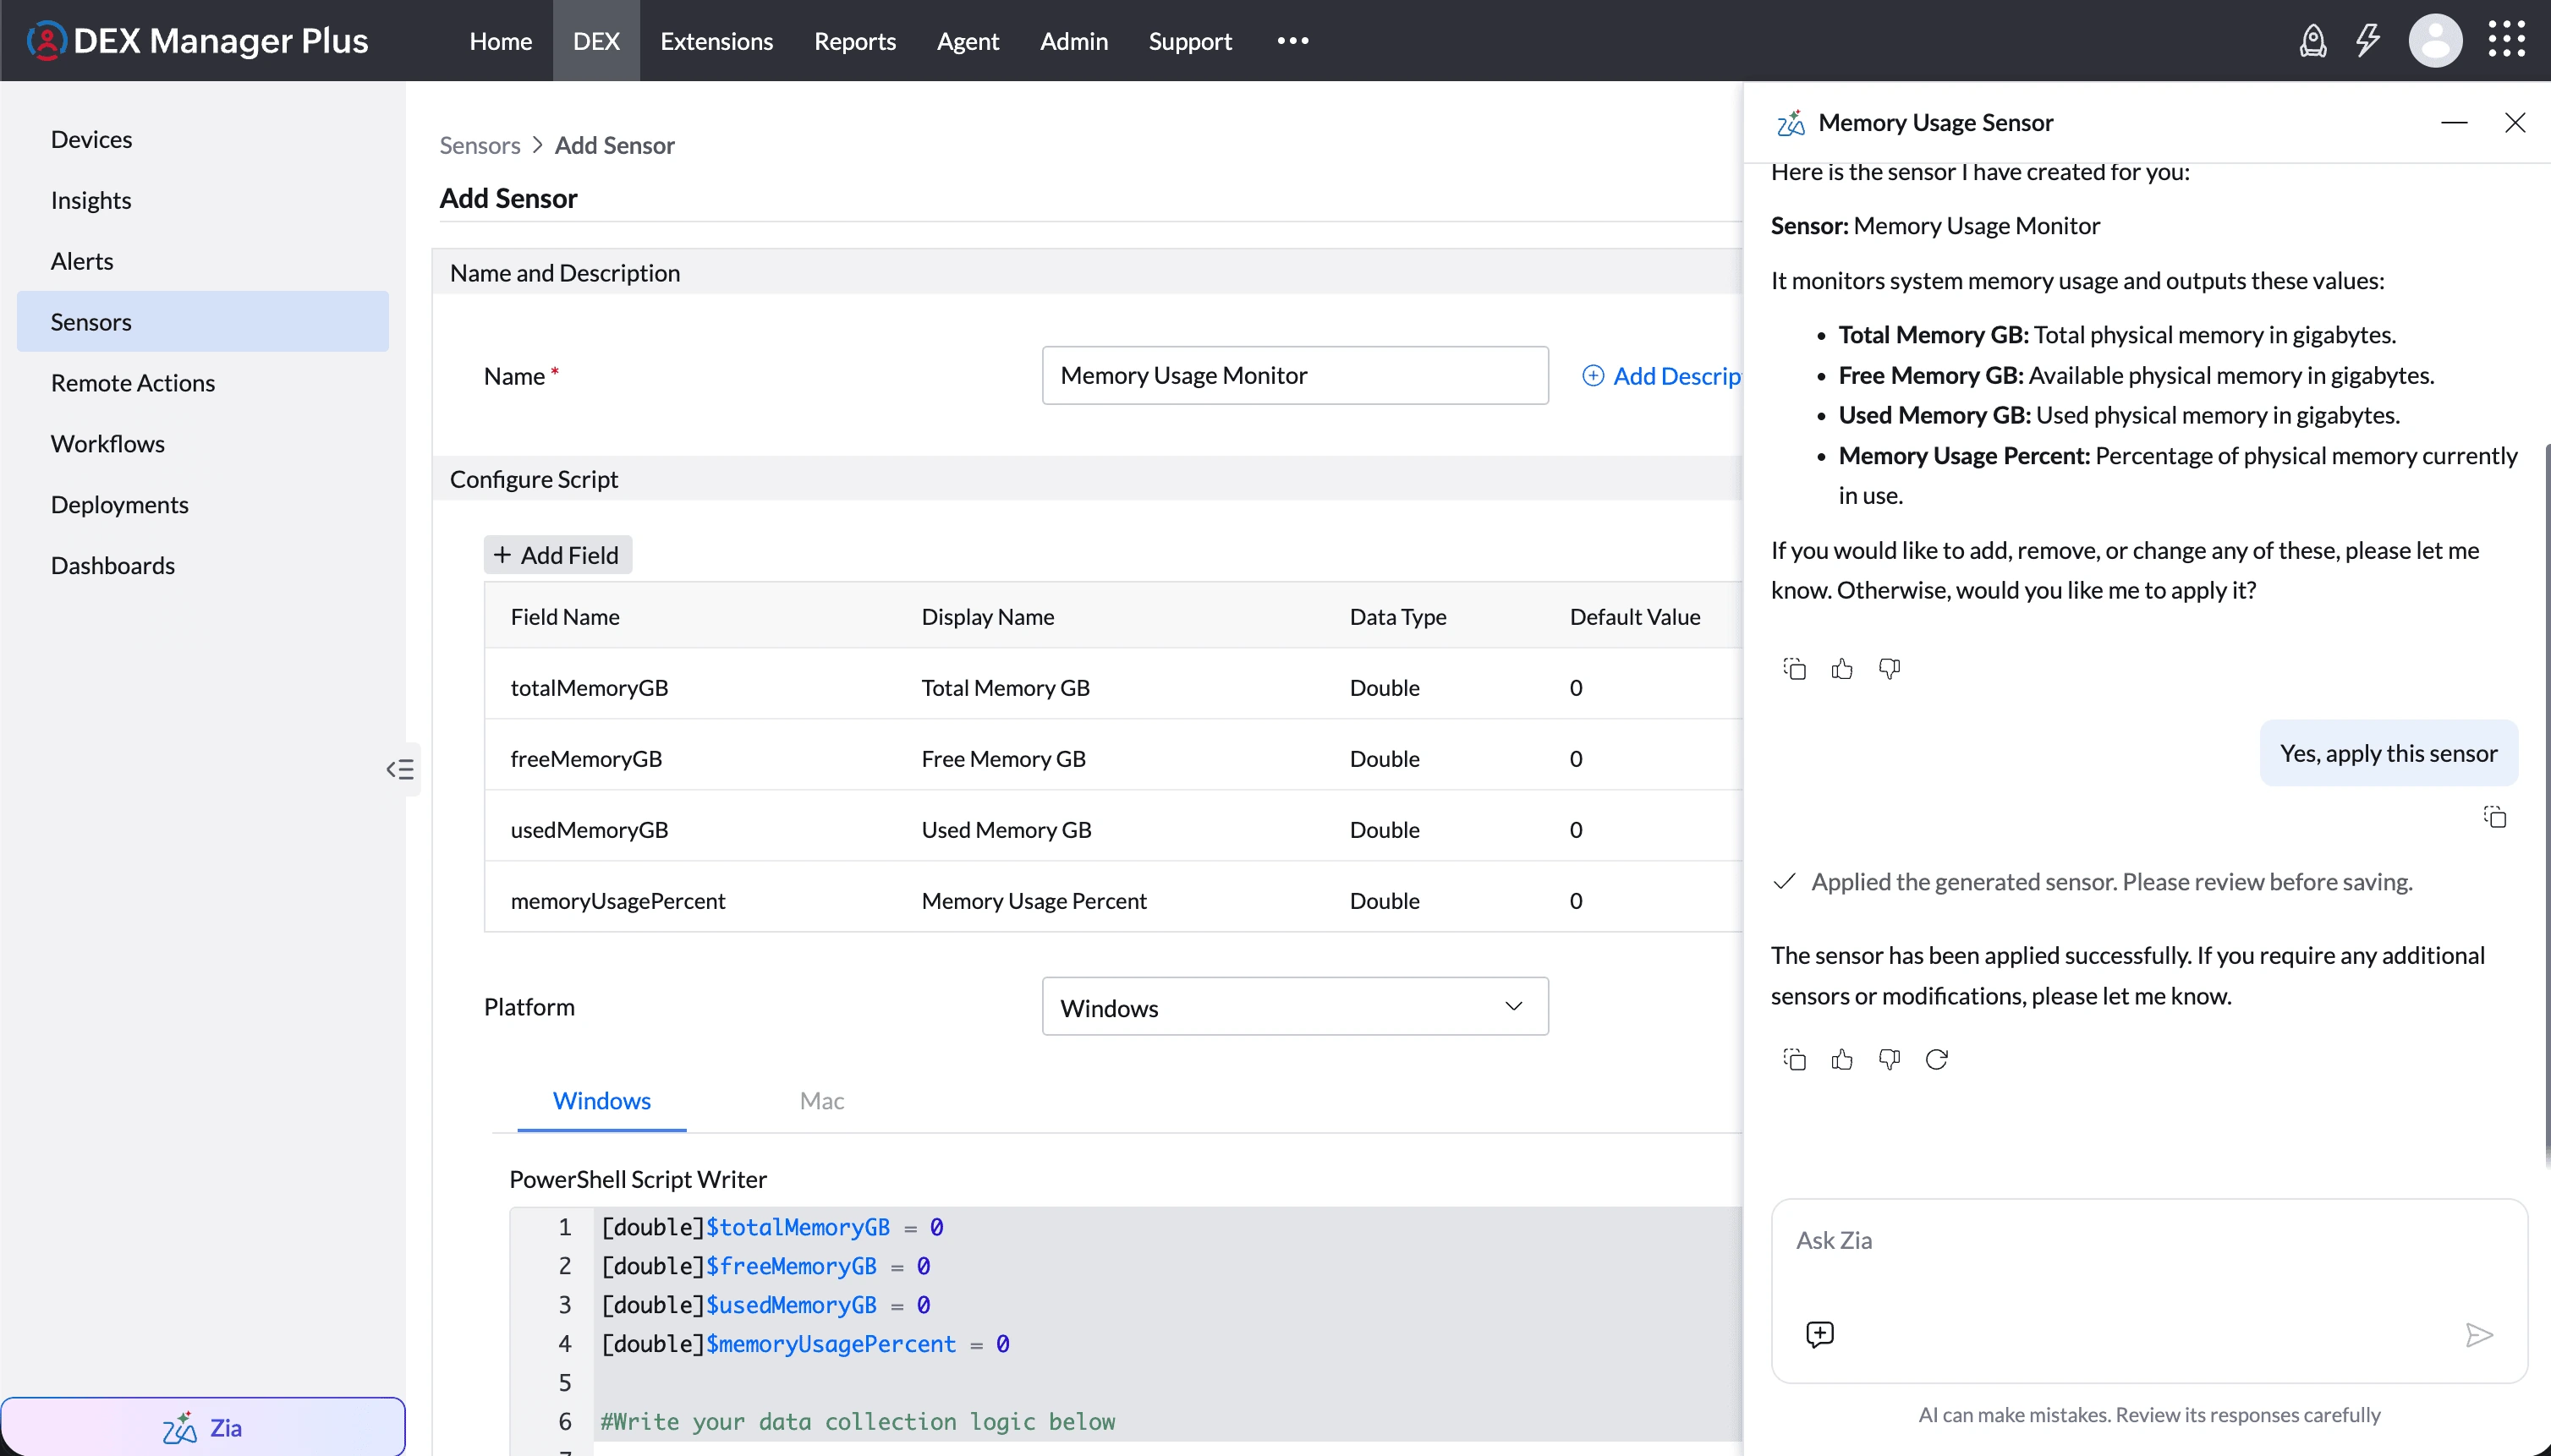Click the 'Yes, apply this sensor' chat bubble
The image size is (2551, 1456).
[2388, 753]
